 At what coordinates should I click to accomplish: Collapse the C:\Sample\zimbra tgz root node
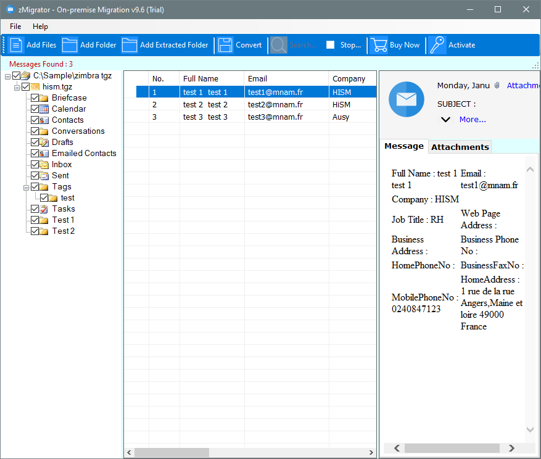pos(7,76)
